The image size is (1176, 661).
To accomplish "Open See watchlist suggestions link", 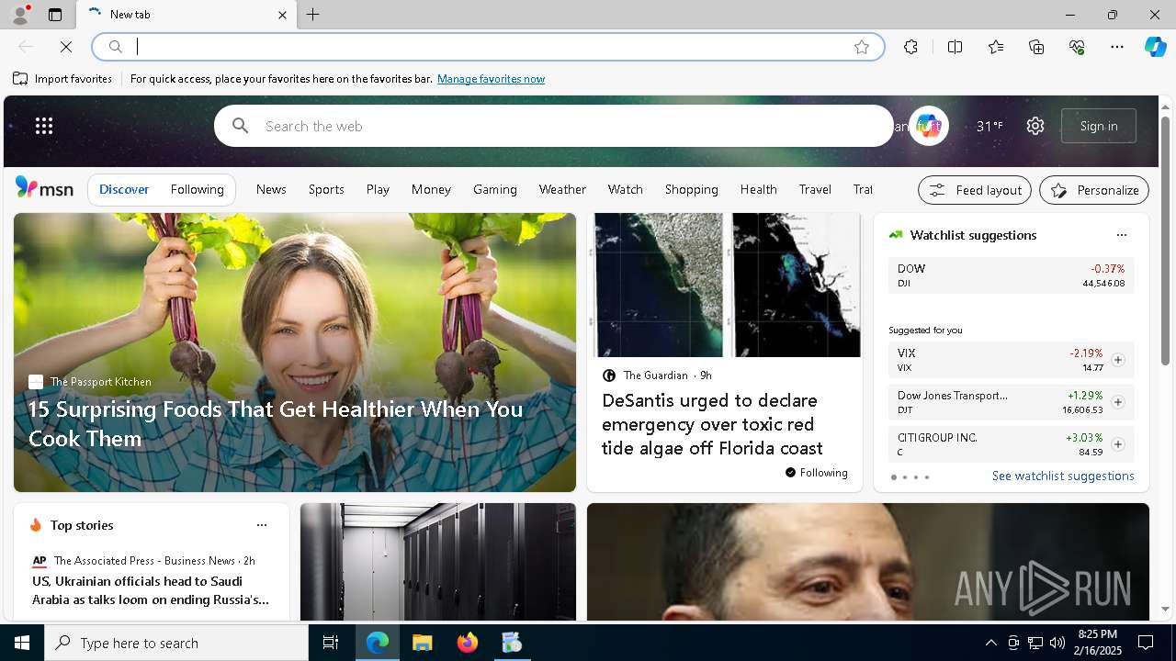I will [1063, 476].
